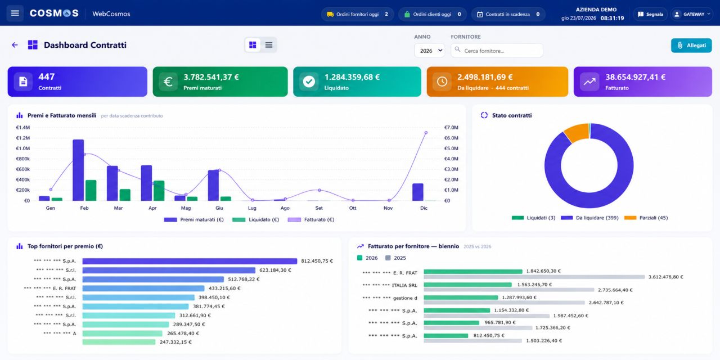Click the WebCosmos label
720x360 pixels.
coord(111,13)
